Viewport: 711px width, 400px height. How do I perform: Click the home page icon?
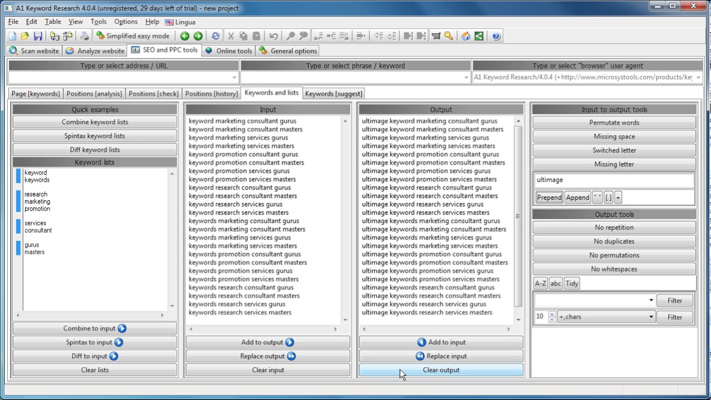466,36
